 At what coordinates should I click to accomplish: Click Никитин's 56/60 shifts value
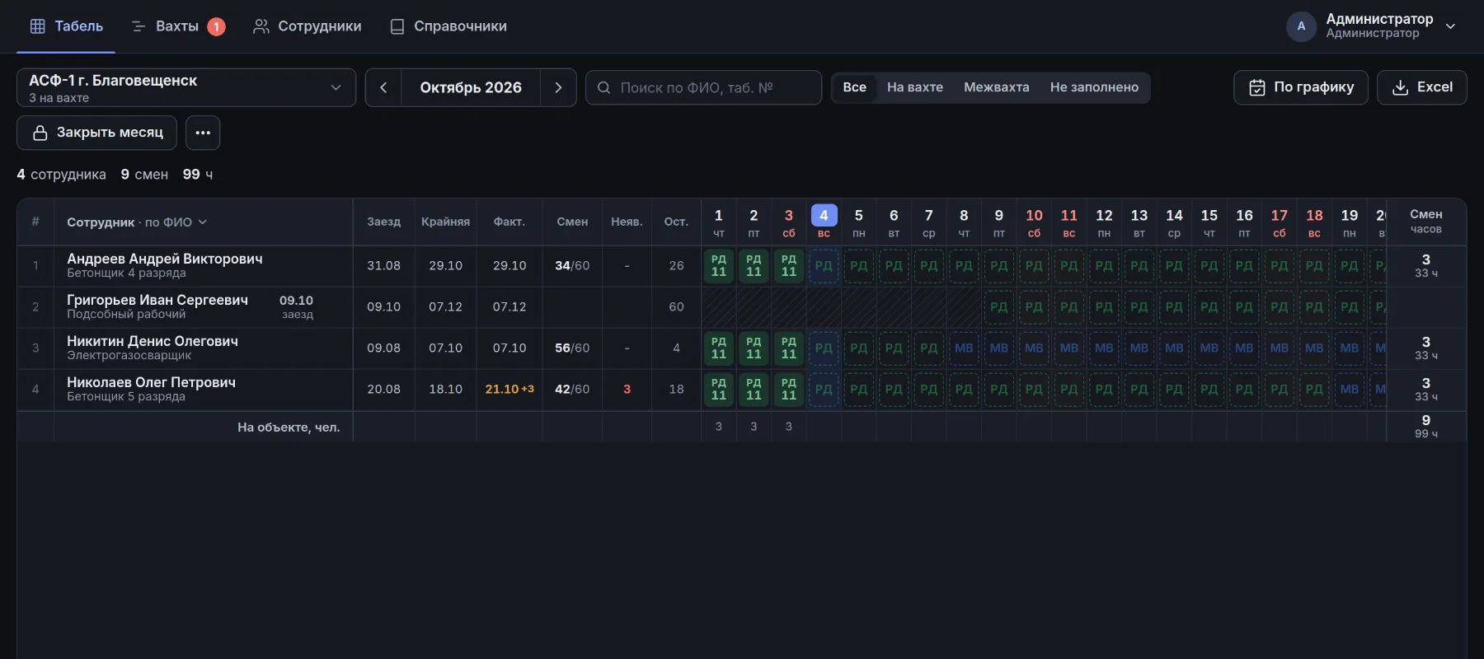[x=572, y=348]
